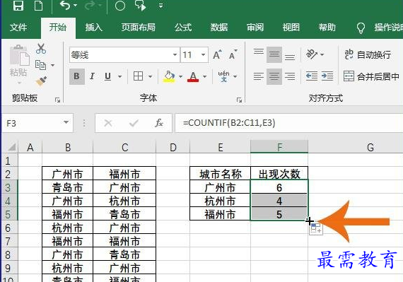Click the 自动换行 wrap text button
The image size is (403, 282).
pyautogui.click(x=368, y=54)
